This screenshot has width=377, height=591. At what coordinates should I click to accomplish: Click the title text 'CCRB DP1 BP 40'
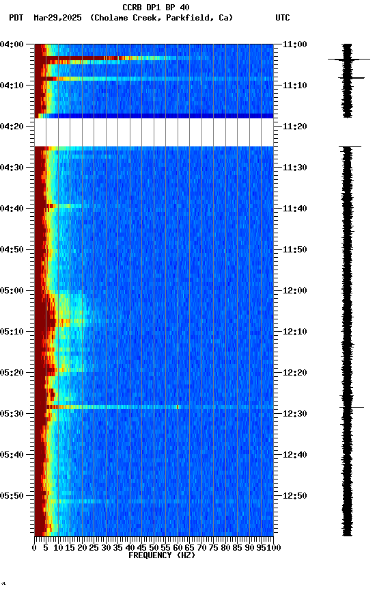point(156,8)
